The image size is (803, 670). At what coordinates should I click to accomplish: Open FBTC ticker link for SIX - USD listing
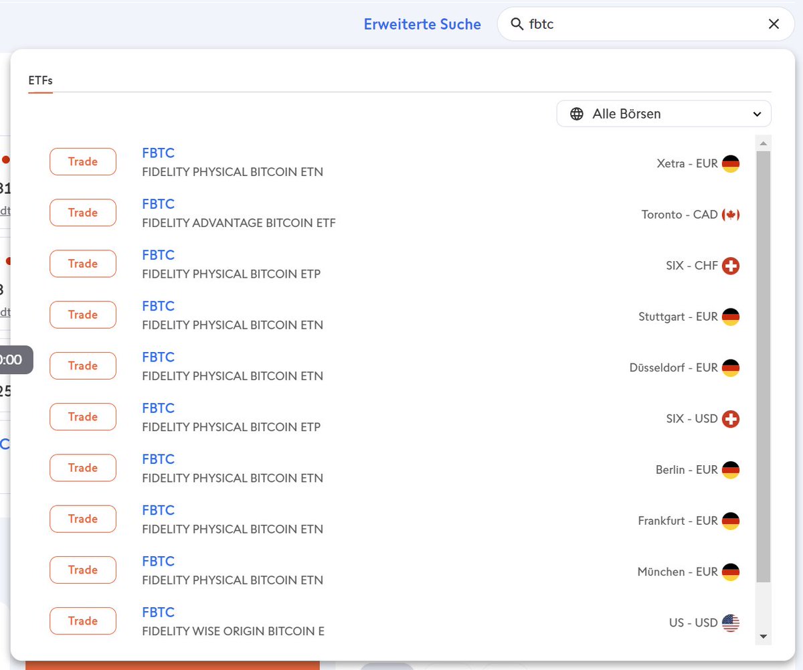(158, 408)
